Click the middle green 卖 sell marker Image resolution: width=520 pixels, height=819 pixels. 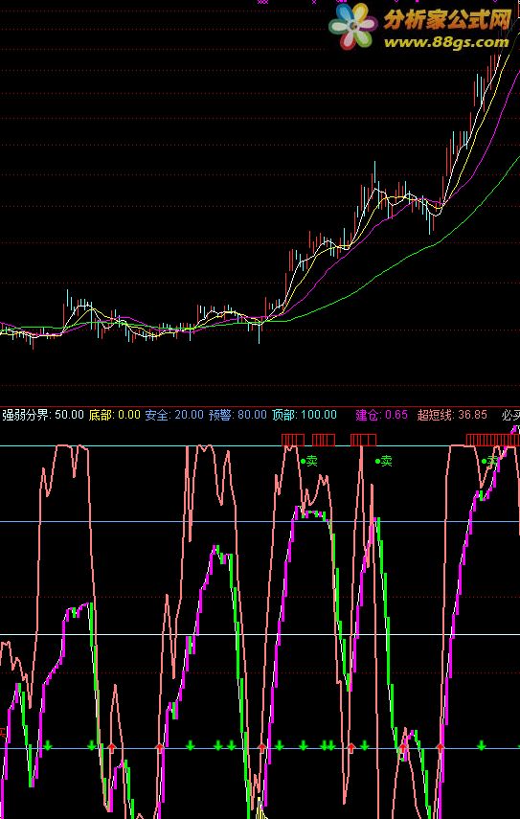[384, 461]
